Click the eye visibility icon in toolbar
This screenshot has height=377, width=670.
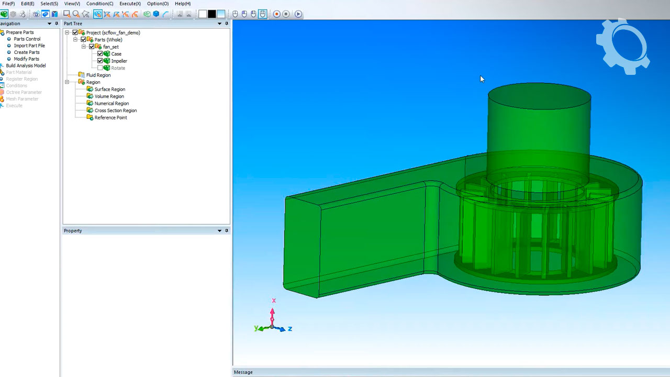click(x=36, y=14)
